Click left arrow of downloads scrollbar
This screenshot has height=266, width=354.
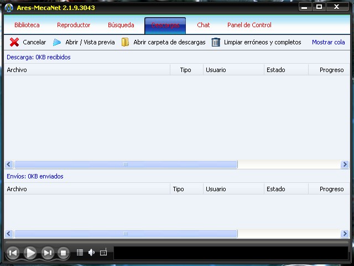tap(9, 164)
